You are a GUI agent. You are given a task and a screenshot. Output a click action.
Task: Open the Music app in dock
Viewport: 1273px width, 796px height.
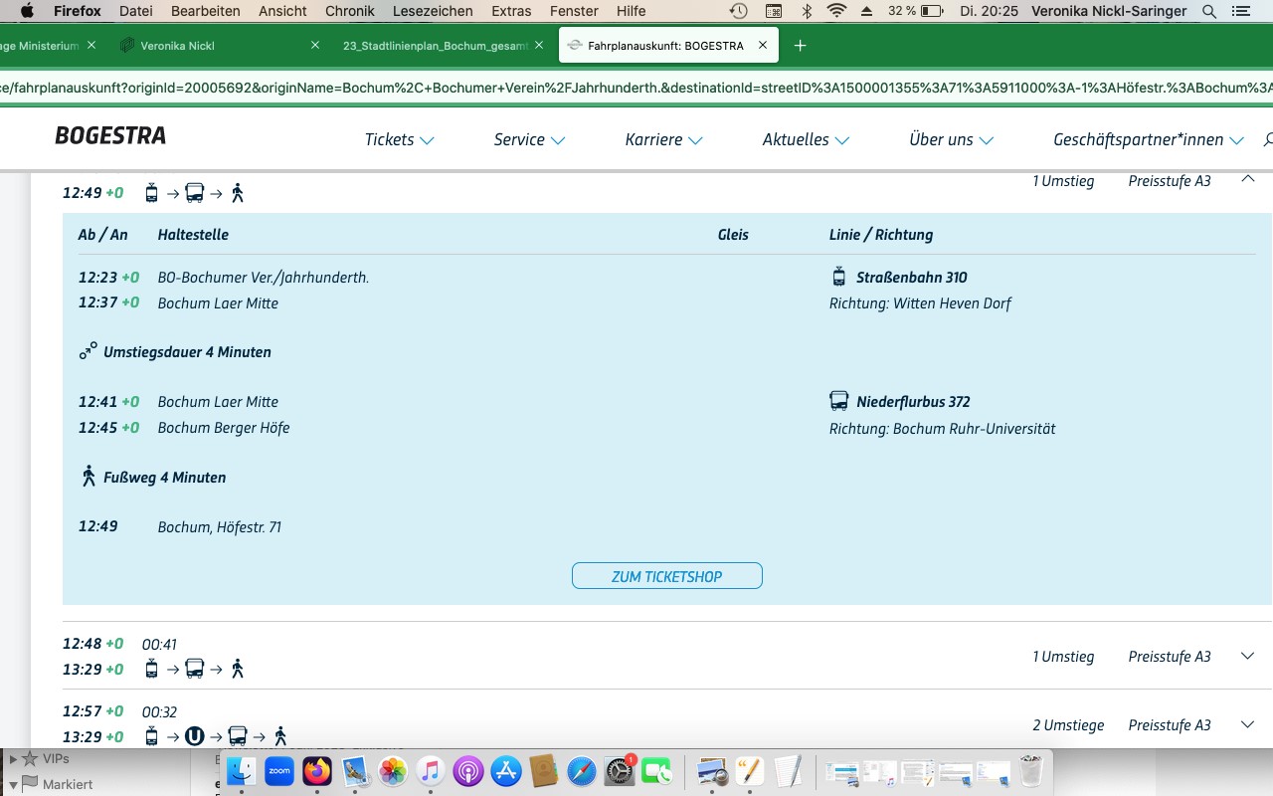click(430, 771)
